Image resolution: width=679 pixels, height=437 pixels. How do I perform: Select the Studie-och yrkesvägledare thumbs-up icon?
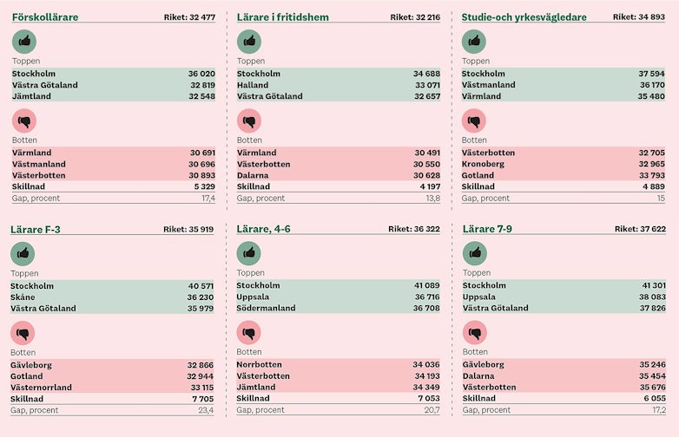(x=474, y=42)
